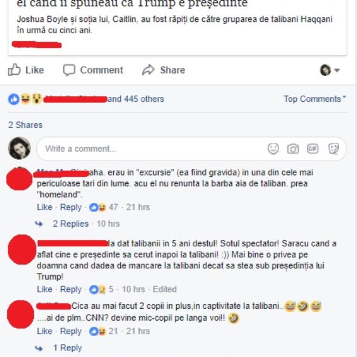This screenshot has height=357, width=357.
Task: Click the user avatar beside comment box
Action: pos(20,148)
